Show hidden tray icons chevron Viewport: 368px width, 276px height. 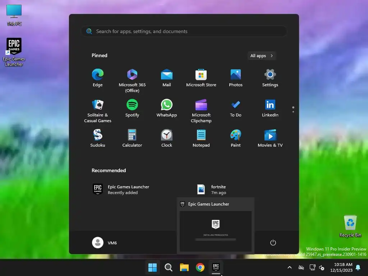(x=290, y=267)
